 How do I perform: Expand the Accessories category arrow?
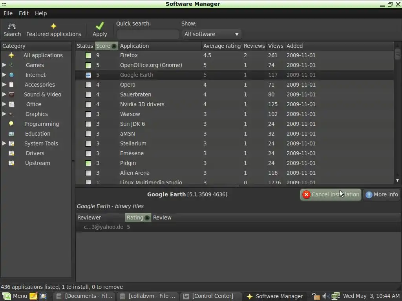tap(4, 85)
